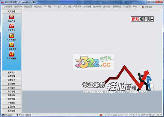This screenshot has width=164, height=117.
Task: Click the 授权公司 status bar text
Action: pos(8,115)
